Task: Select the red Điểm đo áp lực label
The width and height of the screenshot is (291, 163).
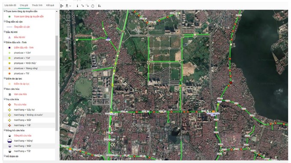Action: [22, 84]
